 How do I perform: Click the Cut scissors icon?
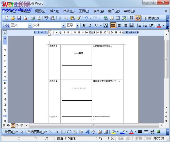(60, 18)
